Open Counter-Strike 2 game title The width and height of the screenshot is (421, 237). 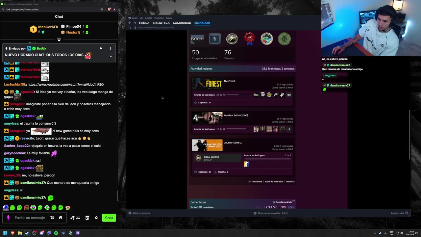tap(233, 143)
